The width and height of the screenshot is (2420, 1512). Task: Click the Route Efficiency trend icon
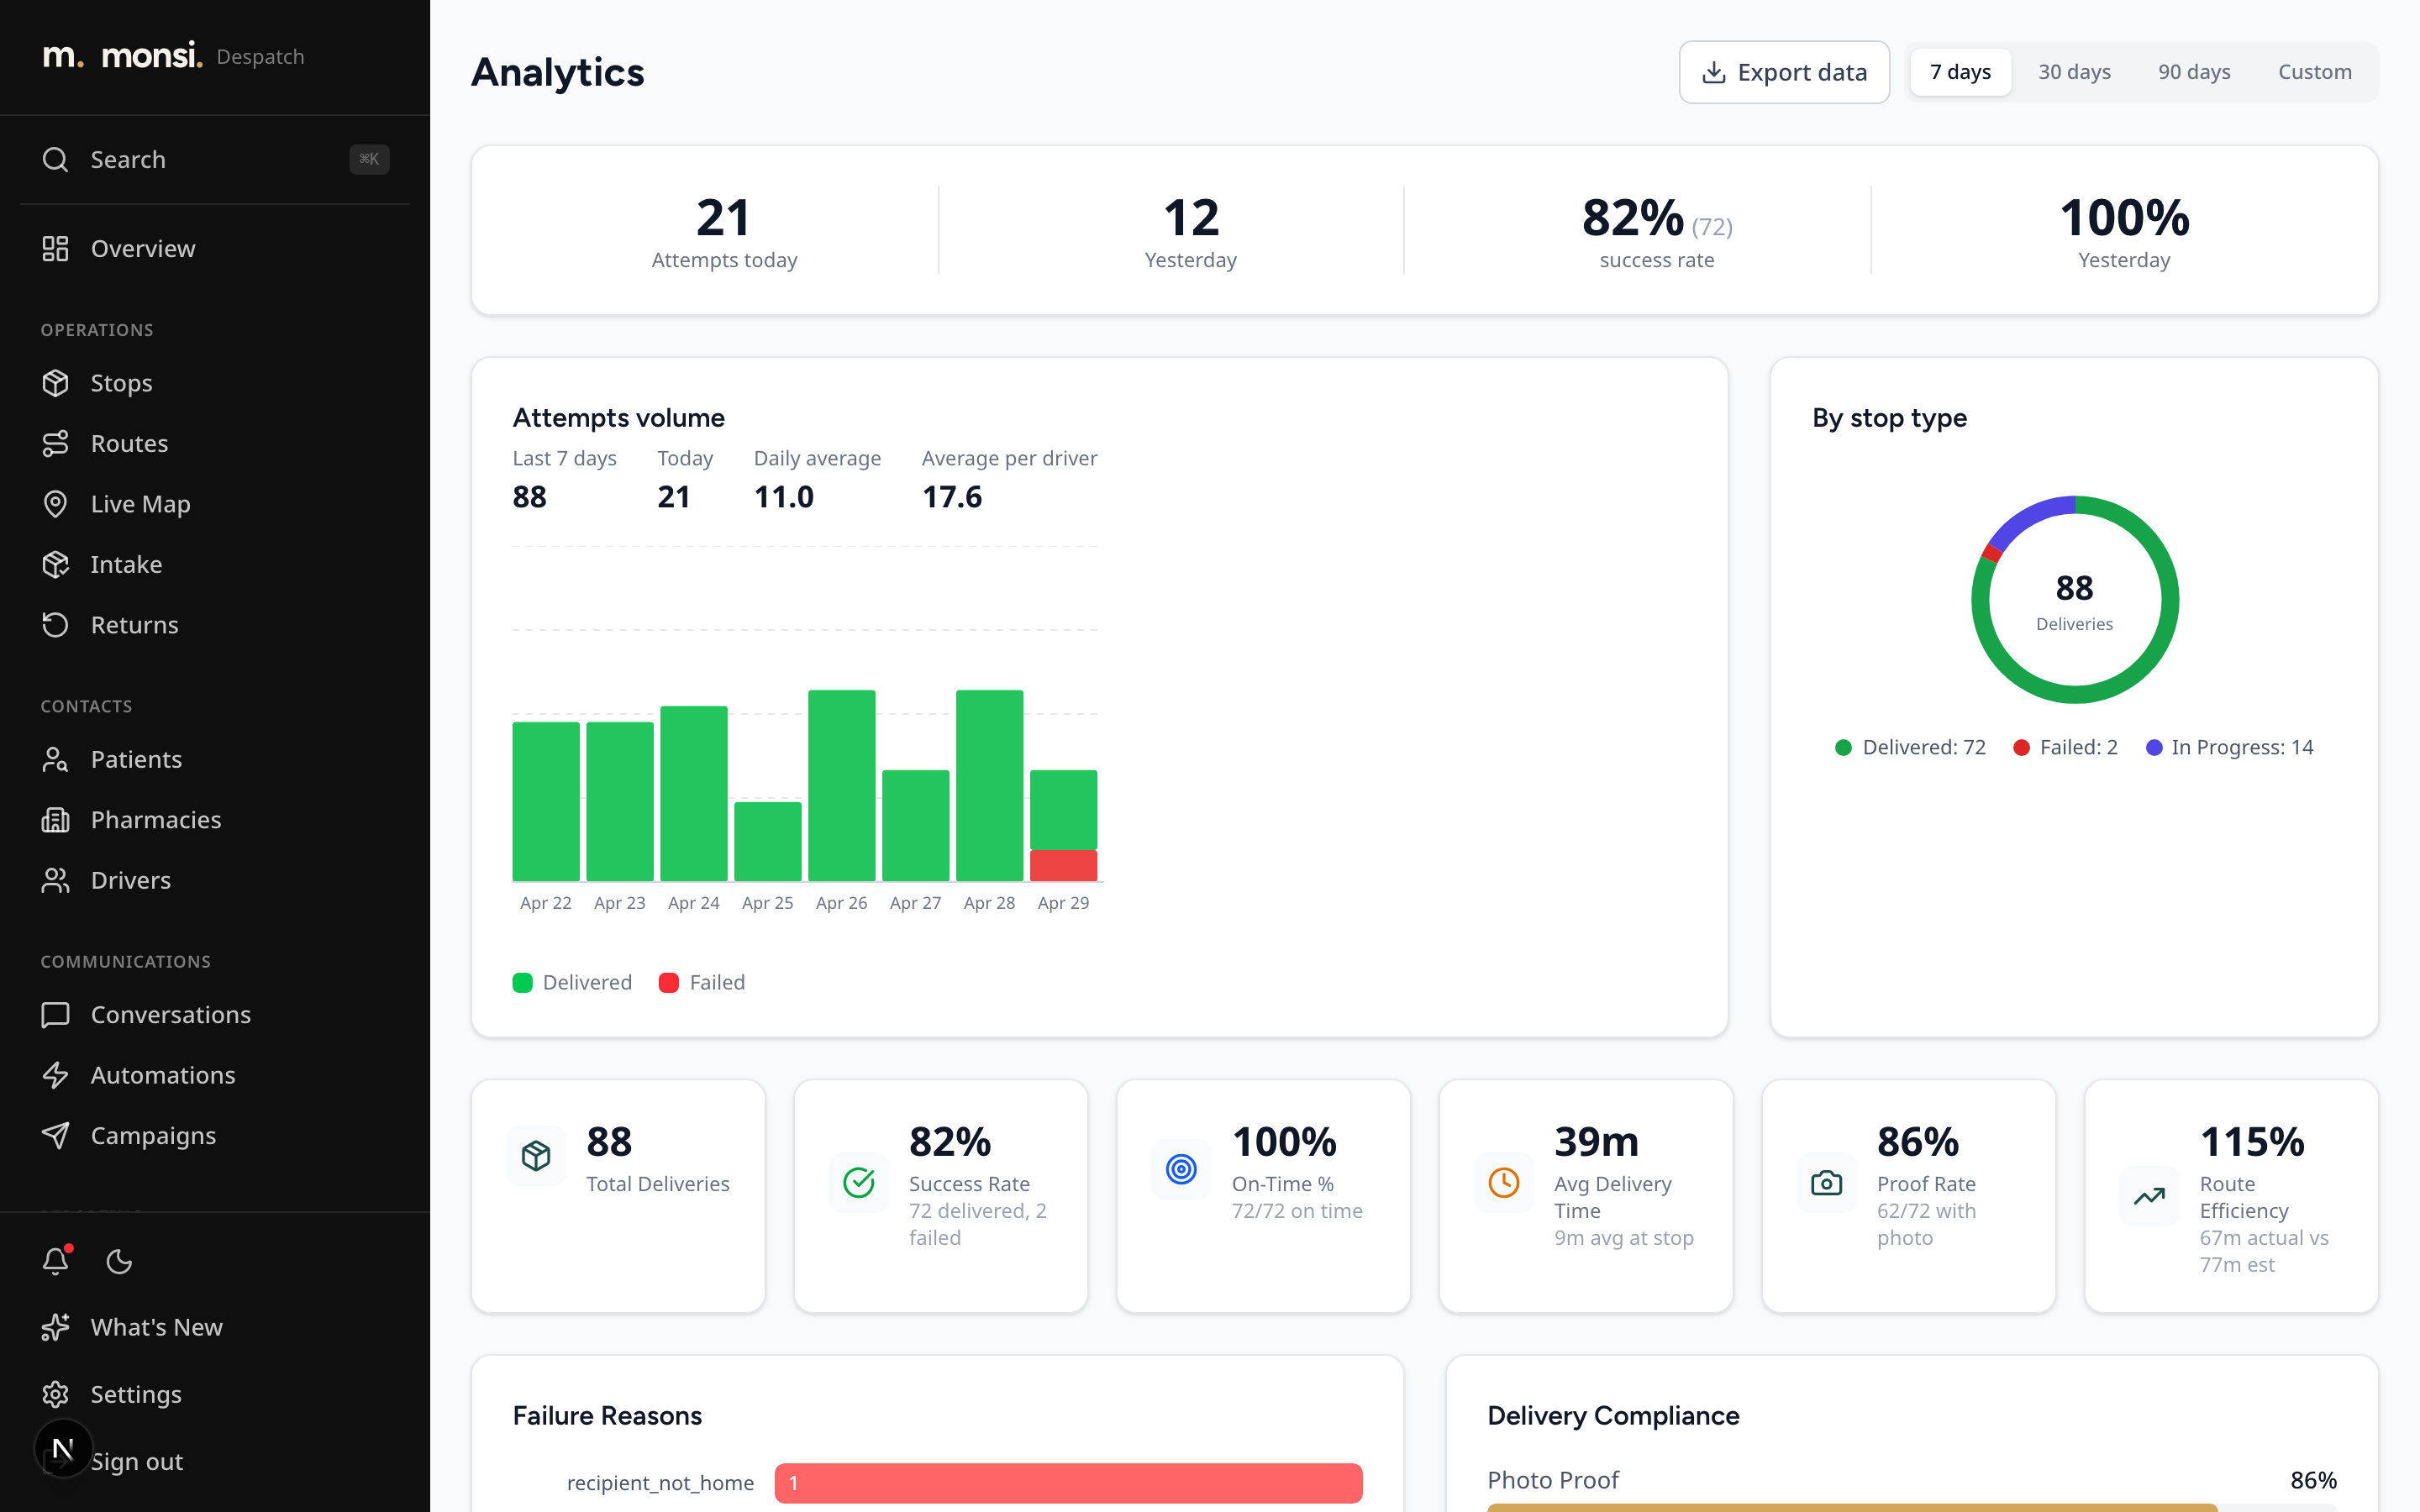(x=2149, y=1196)
